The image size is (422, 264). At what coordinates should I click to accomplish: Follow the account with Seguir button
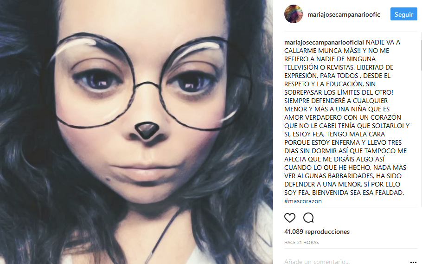(x=404, y=14)
